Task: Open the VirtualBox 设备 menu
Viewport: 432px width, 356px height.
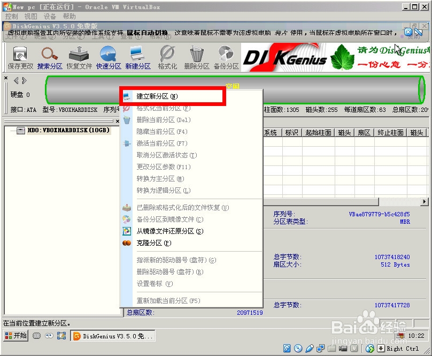Action: (50, 17)
